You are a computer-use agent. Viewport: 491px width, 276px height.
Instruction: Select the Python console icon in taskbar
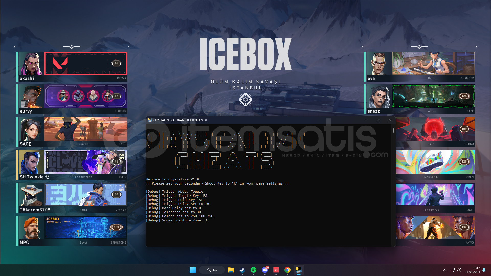[298, 270]
